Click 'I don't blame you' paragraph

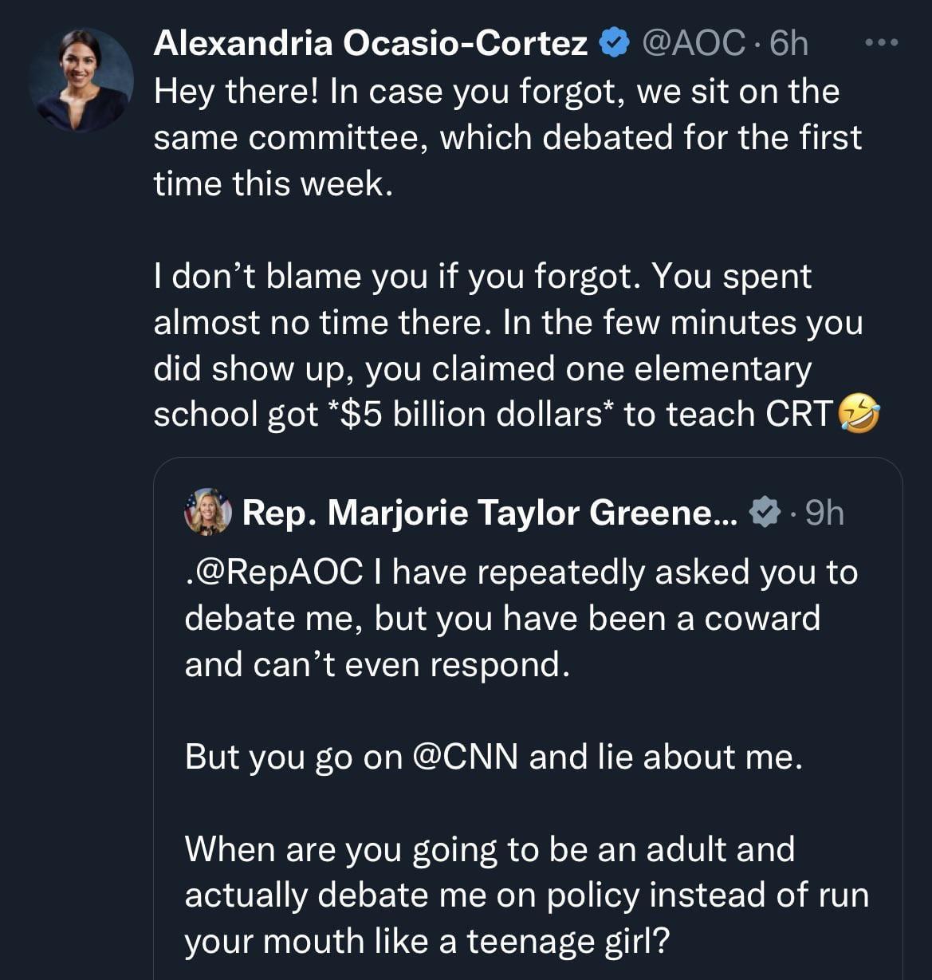click(x=507, y=344)
